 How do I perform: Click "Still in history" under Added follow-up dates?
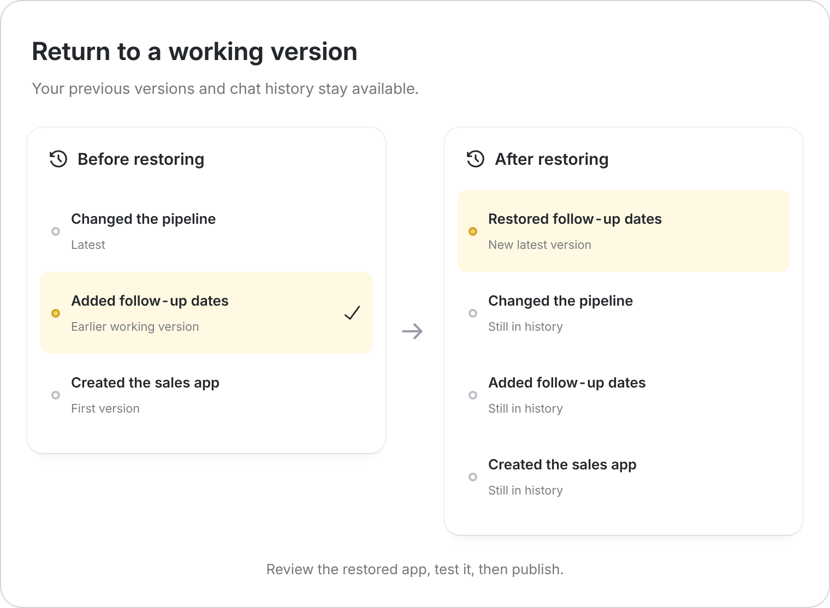tap(525, 409)
